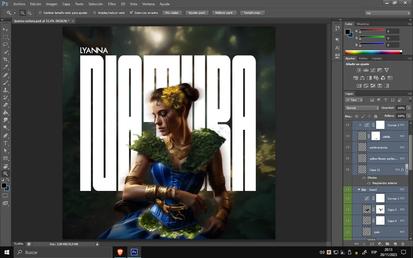
Task: Select the Clone Stamp tool
Action: click(x=5, y=90)
